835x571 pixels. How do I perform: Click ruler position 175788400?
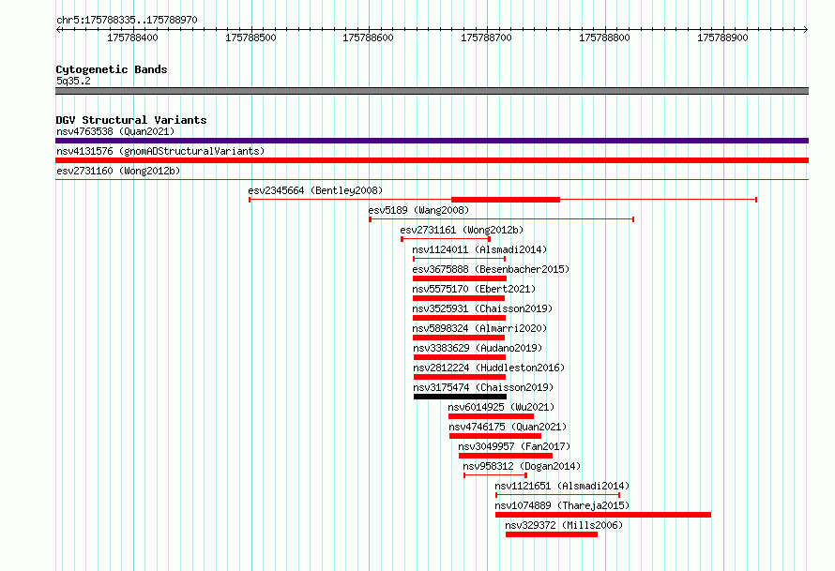(x=132, y=38)
